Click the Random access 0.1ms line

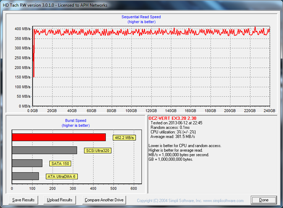click(170, 127)
